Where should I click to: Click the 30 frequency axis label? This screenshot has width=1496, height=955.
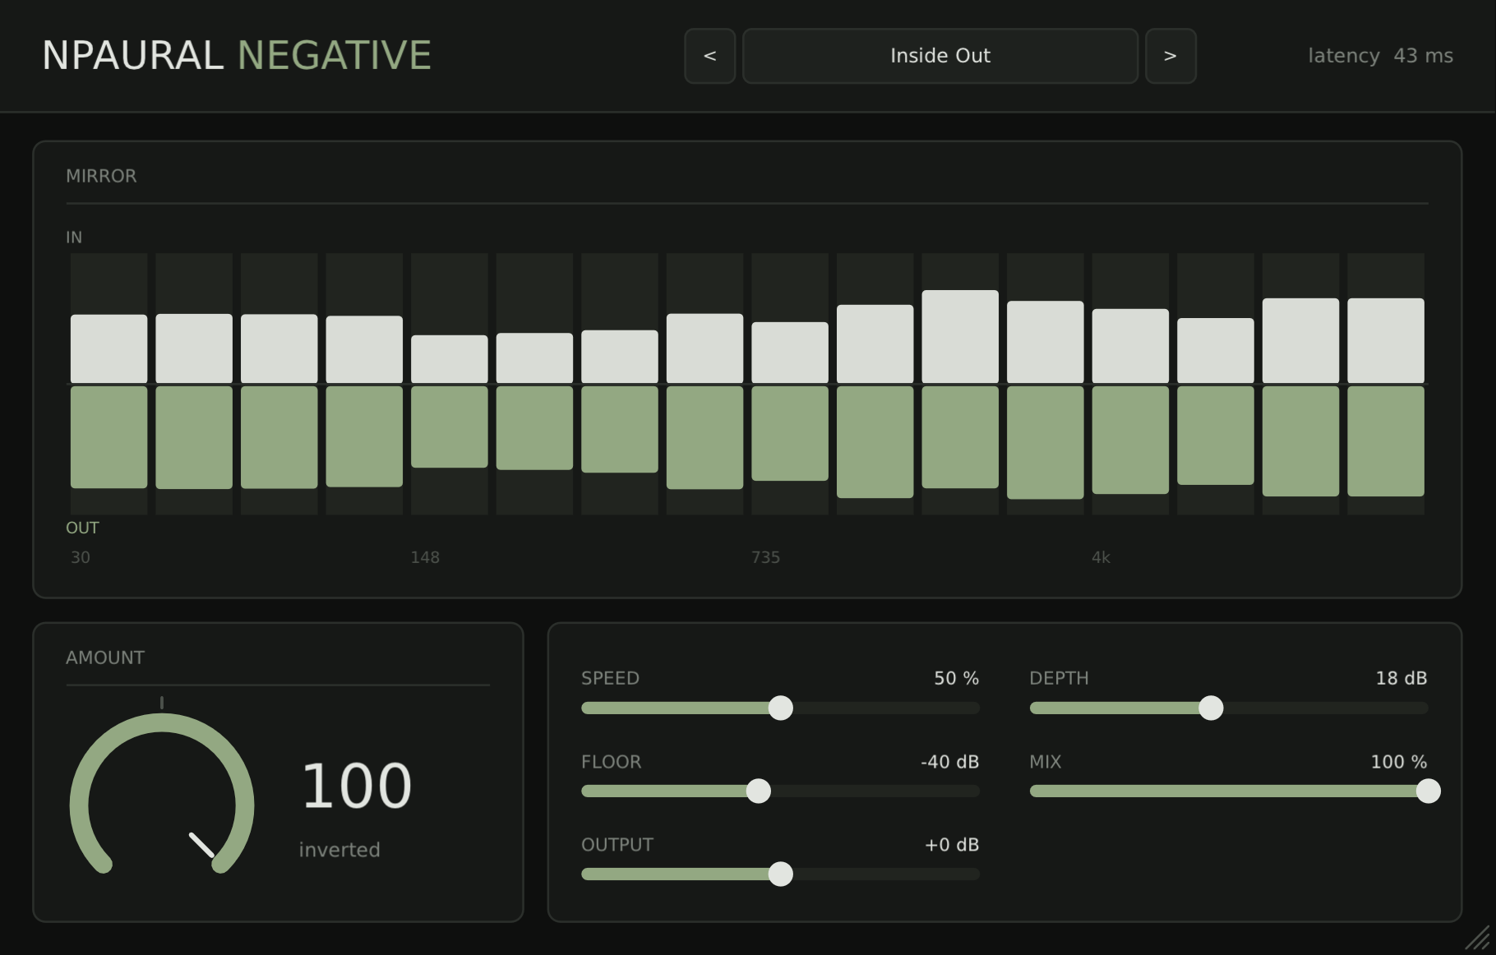point(81,557)
